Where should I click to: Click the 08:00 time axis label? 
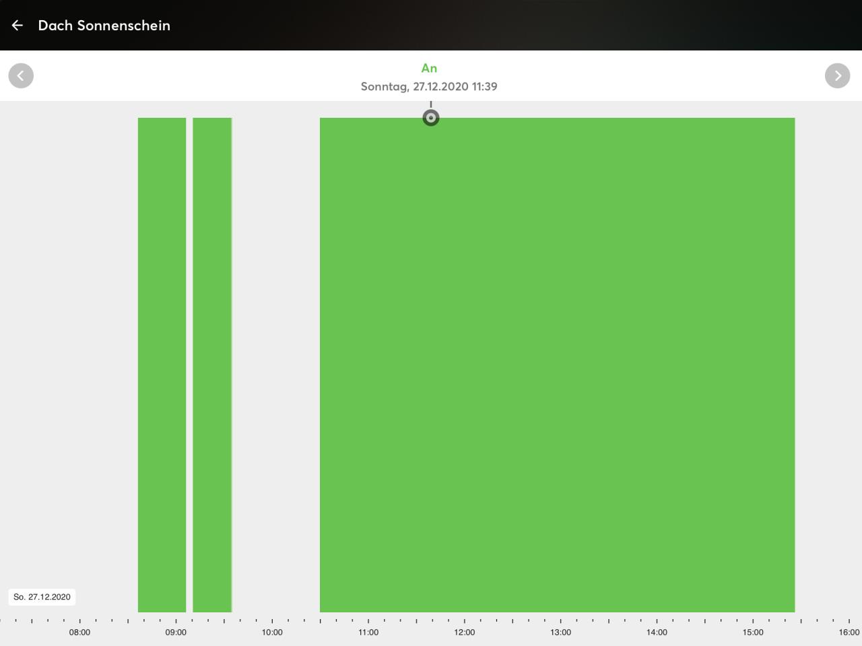pyautogui.click(x=79, y=633)
